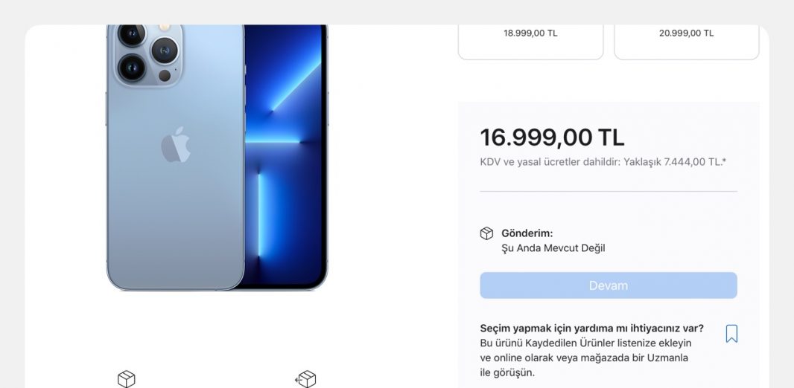Click the KDV ve yasal ücretler note

pos(603,162)
